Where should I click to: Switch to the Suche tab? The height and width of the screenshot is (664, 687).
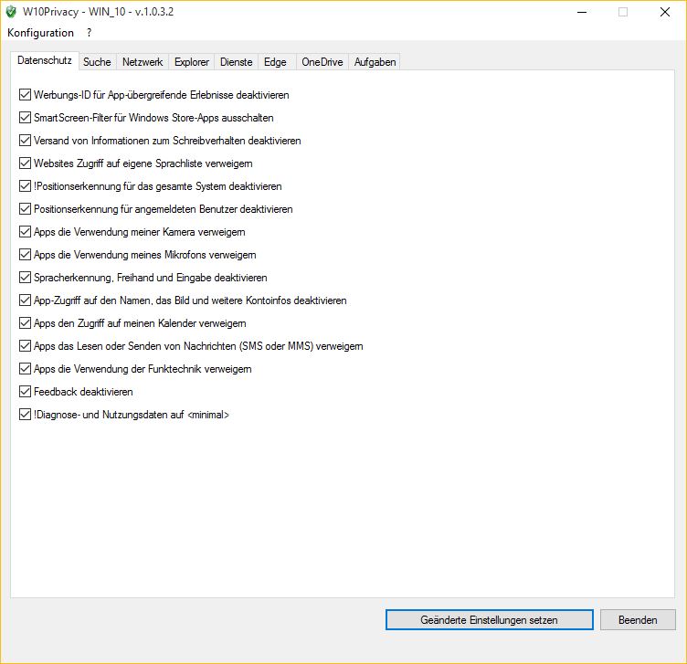tap(97, 62)
